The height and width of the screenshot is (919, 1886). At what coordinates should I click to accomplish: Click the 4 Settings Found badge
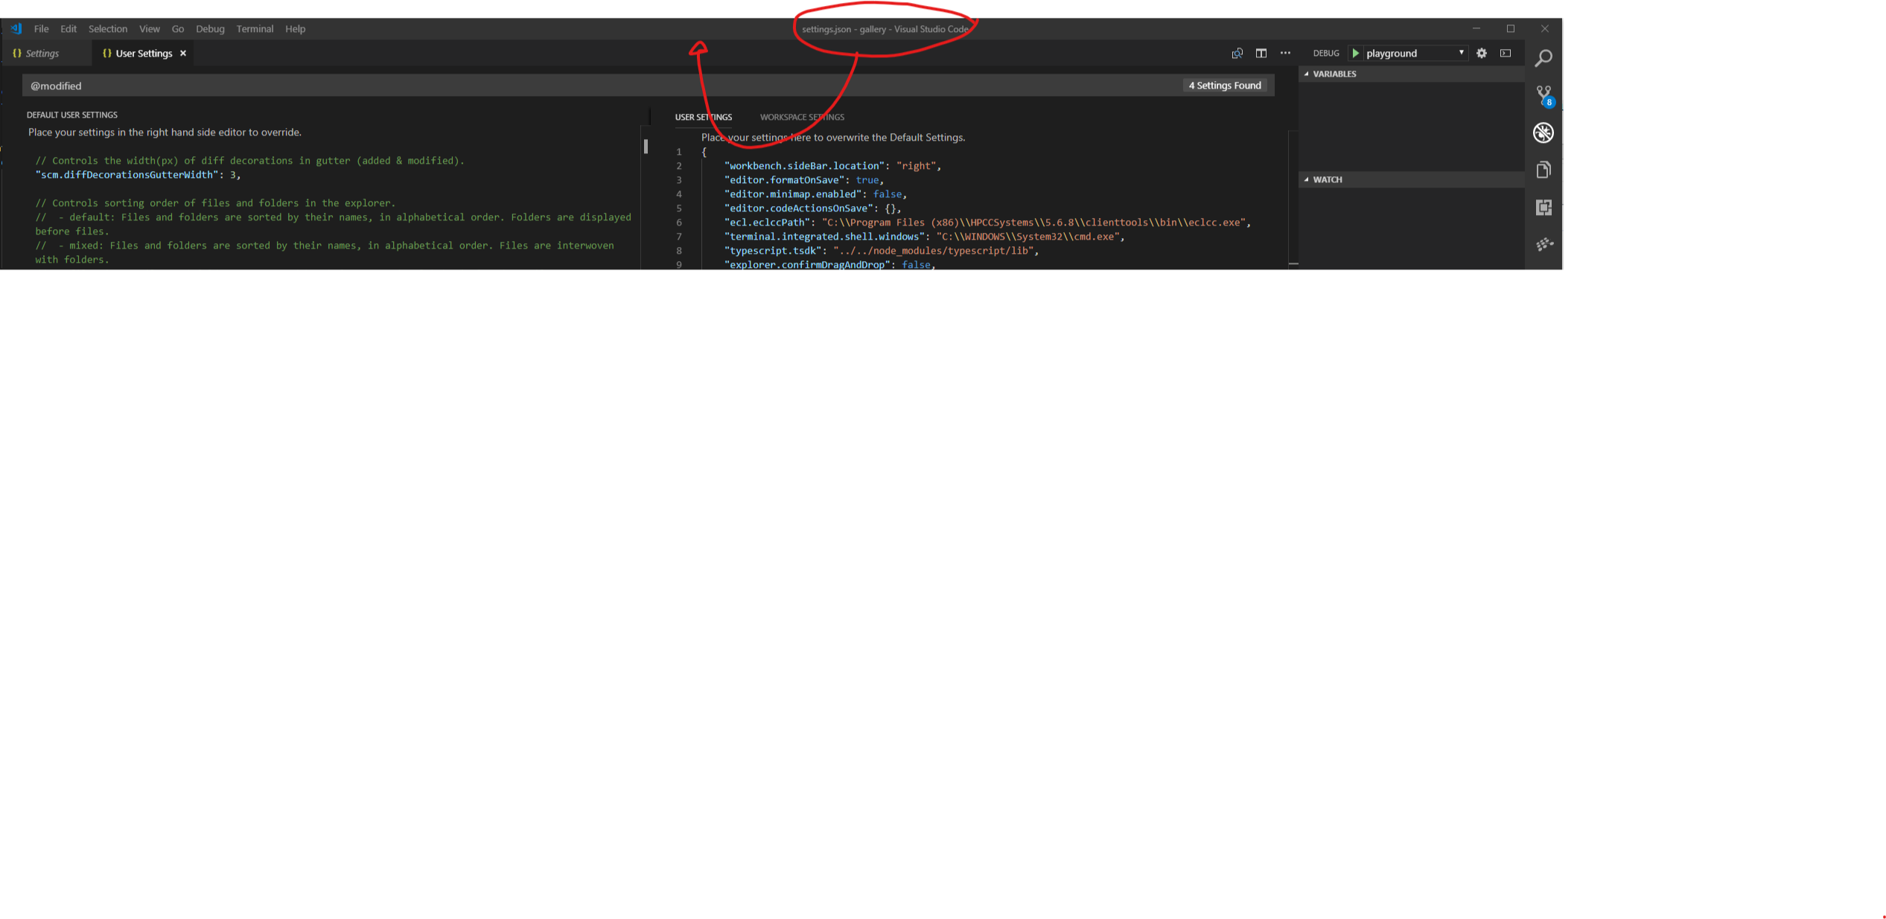tap(1225, 85)
